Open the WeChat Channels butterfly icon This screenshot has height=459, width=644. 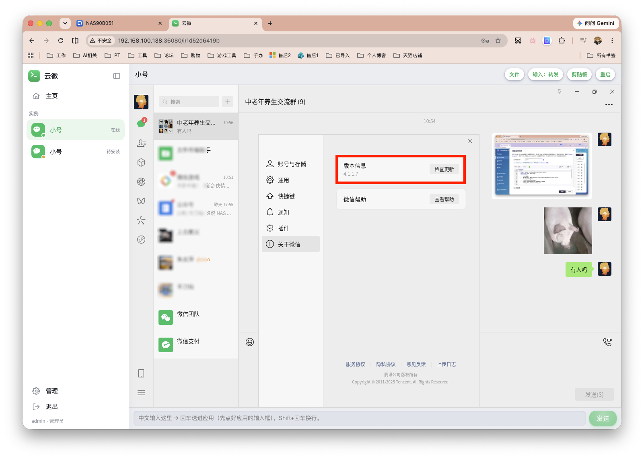coord(141,201)
